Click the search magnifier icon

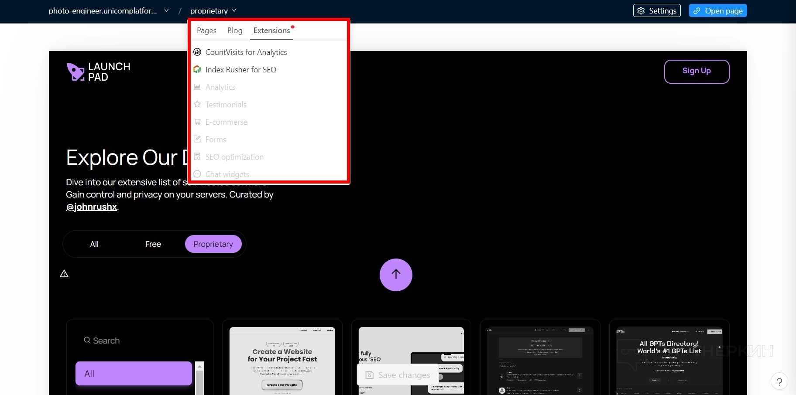pos(87,340)
